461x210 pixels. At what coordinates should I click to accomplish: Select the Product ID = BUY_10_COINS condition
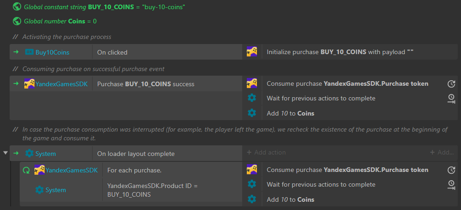[152, 190]
